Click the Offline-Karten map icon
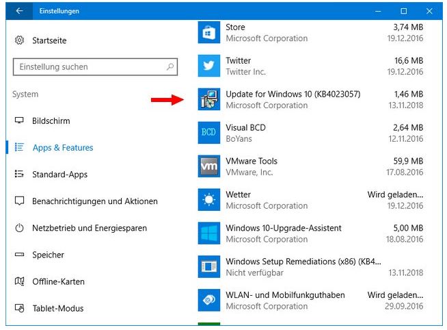This screenshot has height=330, width=447. coord(19,281)
